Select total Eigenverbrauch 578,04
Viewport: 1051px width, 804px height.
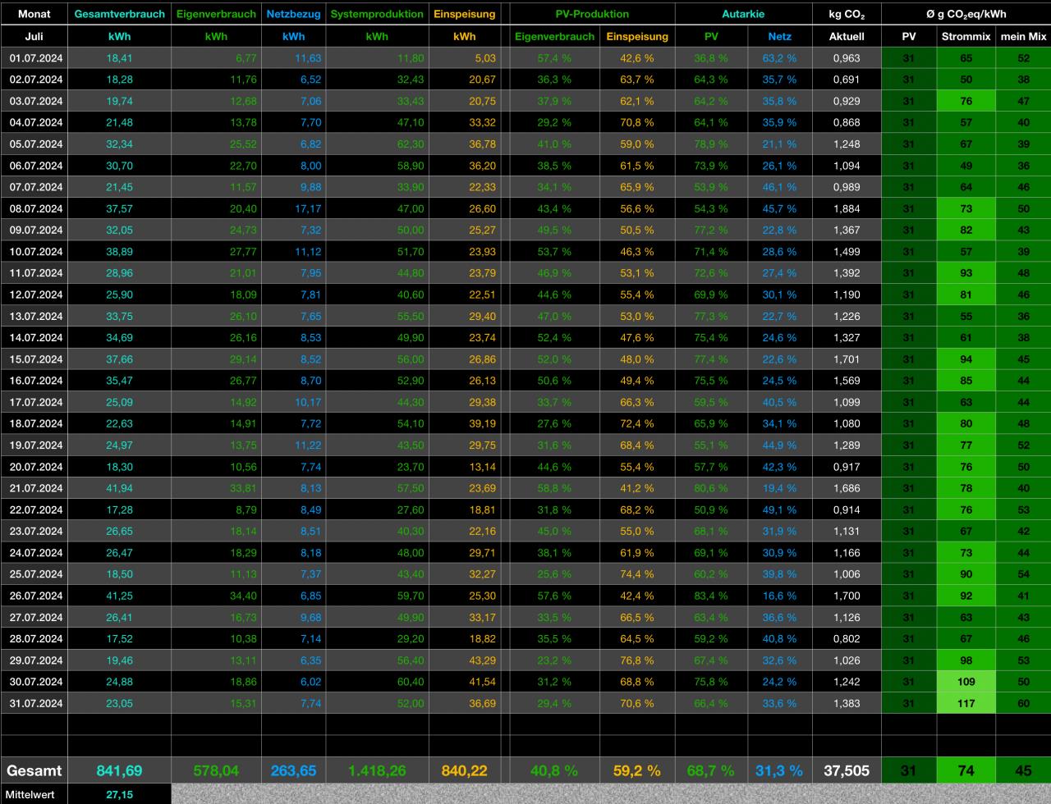[216, 770]
